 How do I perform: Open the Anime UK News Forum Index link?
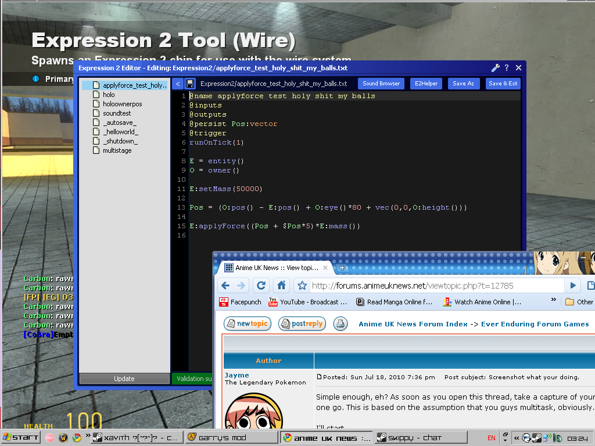(413, 324)
